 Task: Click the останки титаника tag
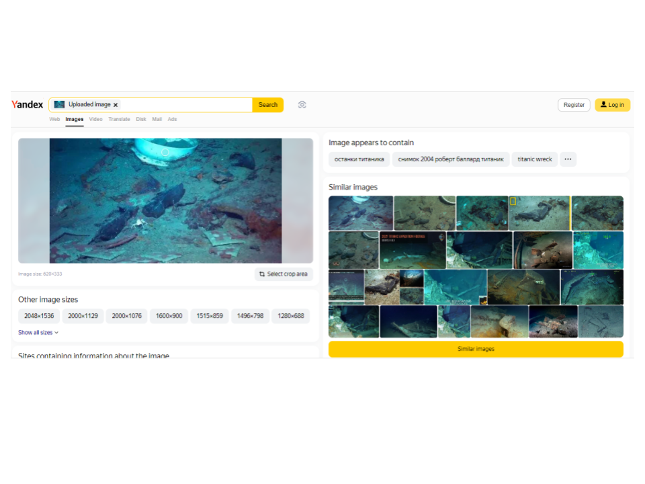pos(359,159)
